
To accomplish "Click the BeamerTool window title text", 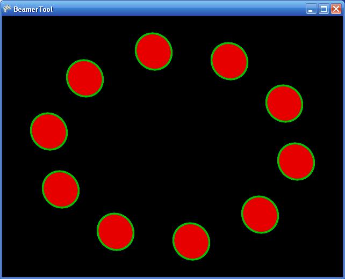I will click(33, 9).
